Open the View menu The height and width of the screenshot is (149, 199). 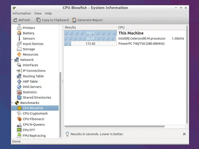[x=38, y=13]
